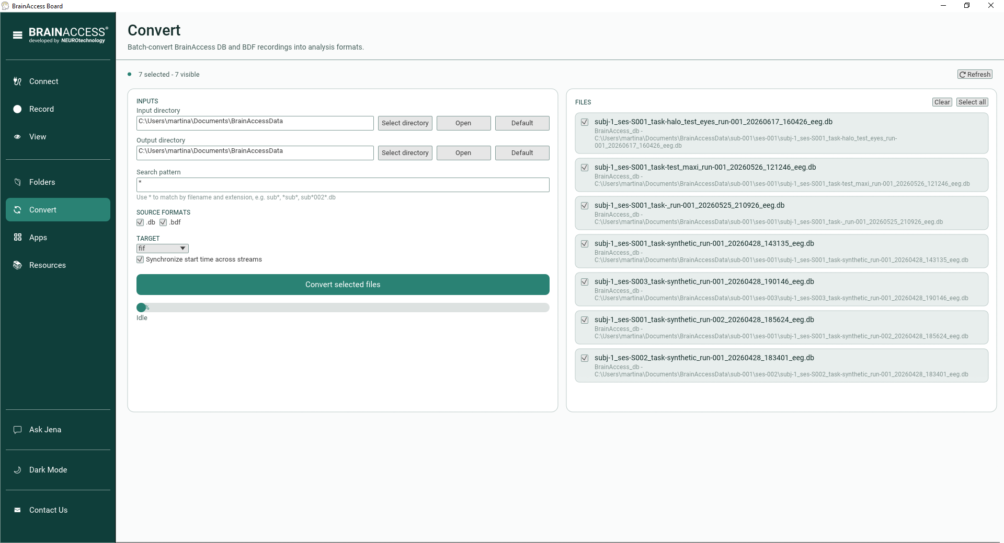Click the hamburger menu icon beside BrainAccess logo

18,35
